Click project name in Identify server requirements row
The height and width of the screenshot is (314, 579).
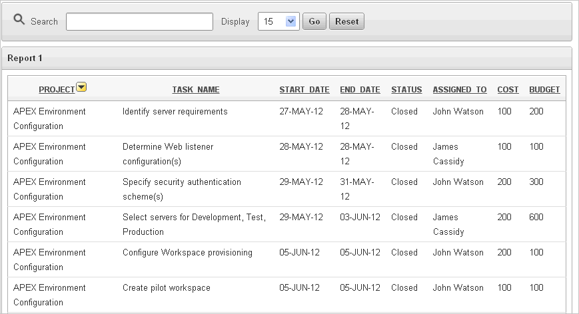(49, 118)
